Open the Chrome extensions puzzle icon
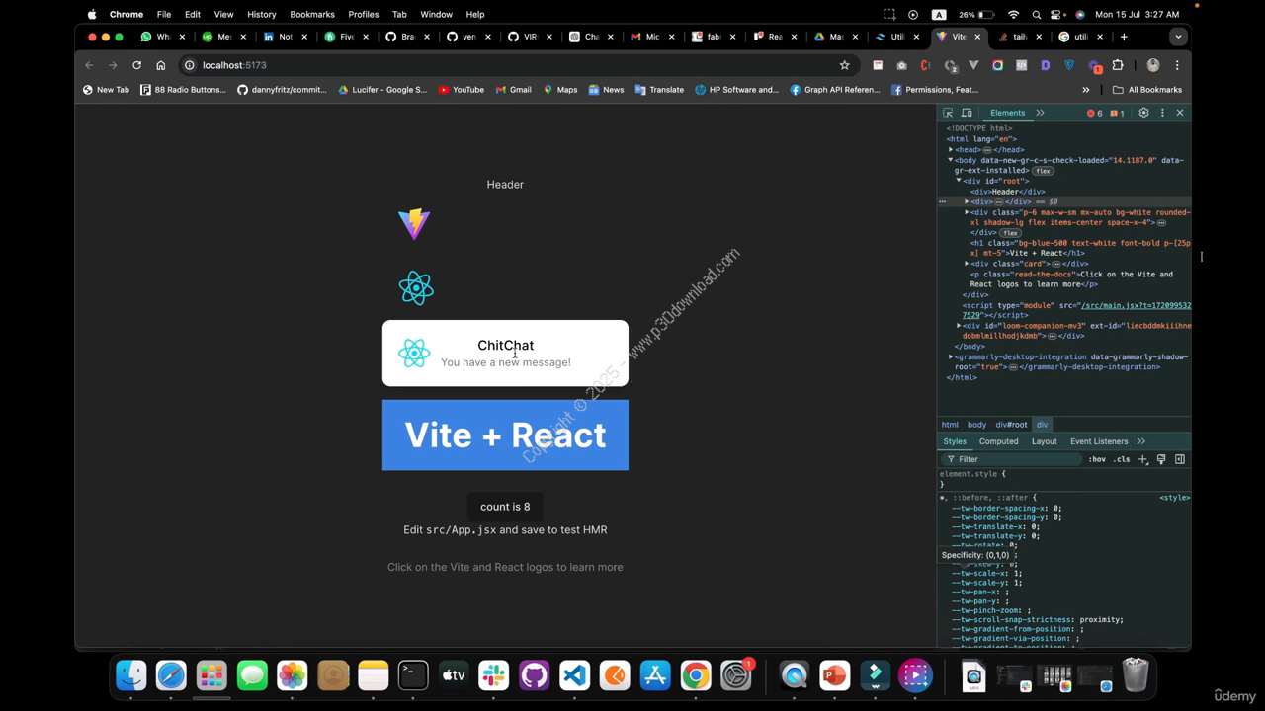The image size is (1265, 711). click(x=1118, y=65)
